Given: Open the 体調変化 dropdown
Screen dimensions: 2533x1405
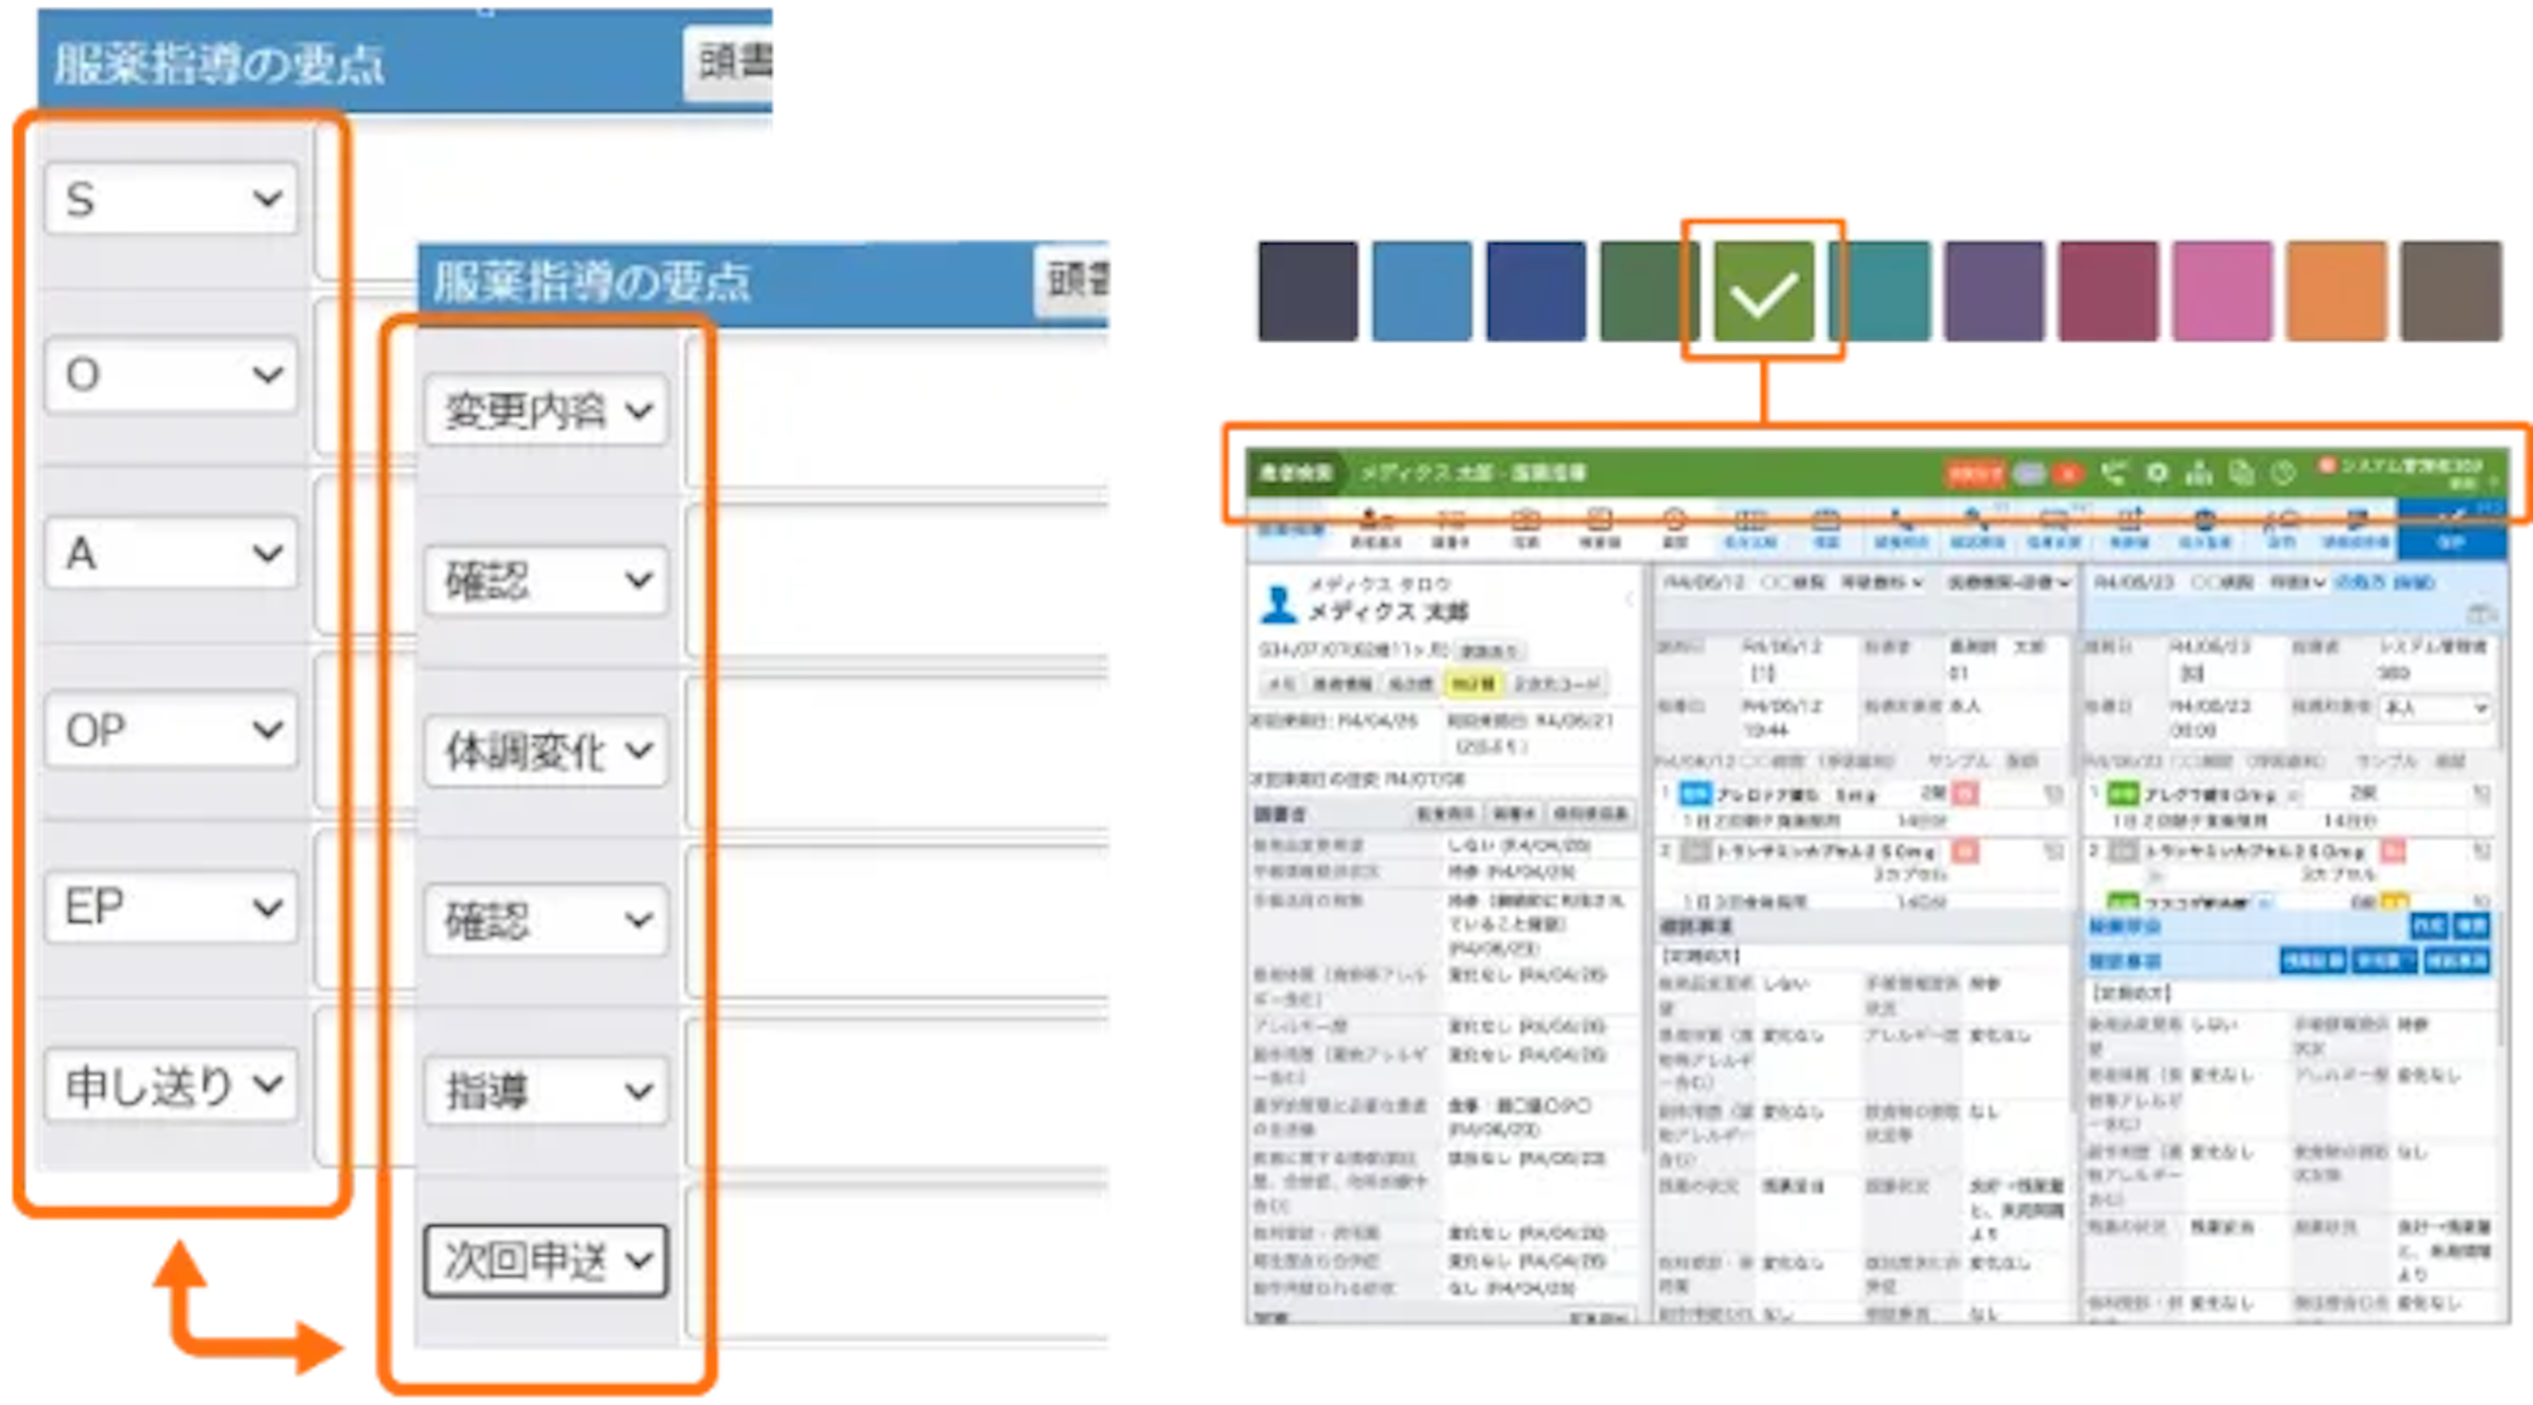Looking at the screenshot, I should [547, 752].
